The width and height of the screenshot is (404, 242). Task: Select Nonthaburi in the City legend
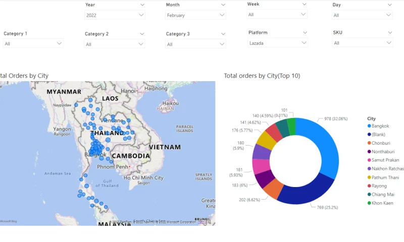[x=381, y=151]
